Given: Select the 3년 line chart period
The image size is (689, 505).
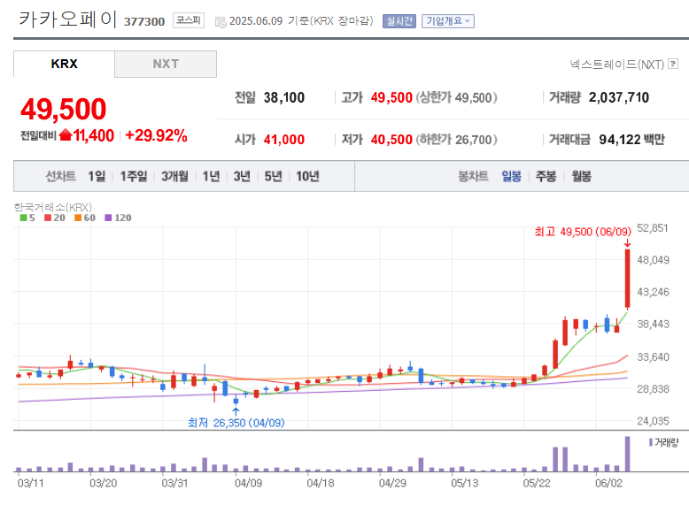Looking at the screenshot, I should pos(242,176).
